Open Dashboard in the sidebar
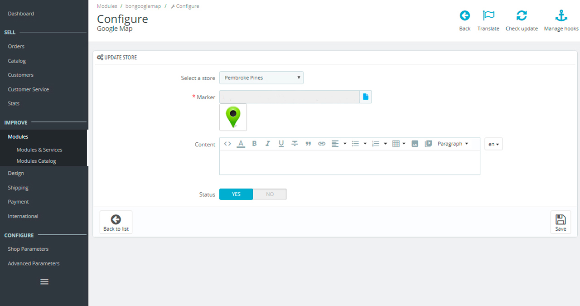The width and height of the screenshot is (580, 306). pyautogui.click(x=21, y=14)
